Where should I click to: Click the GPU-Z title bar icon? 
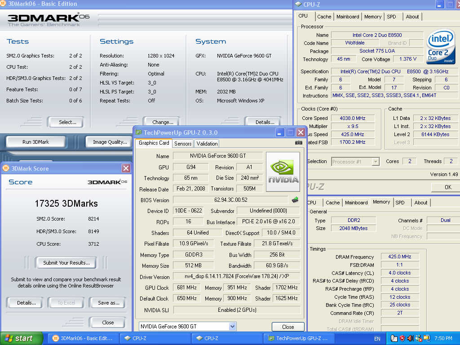[138, 133]
